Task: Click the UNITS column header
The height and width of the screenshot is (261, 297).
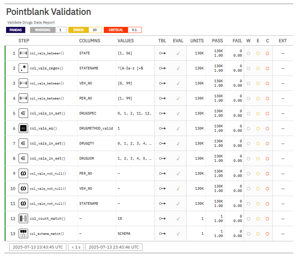Action: coord(197,41)
